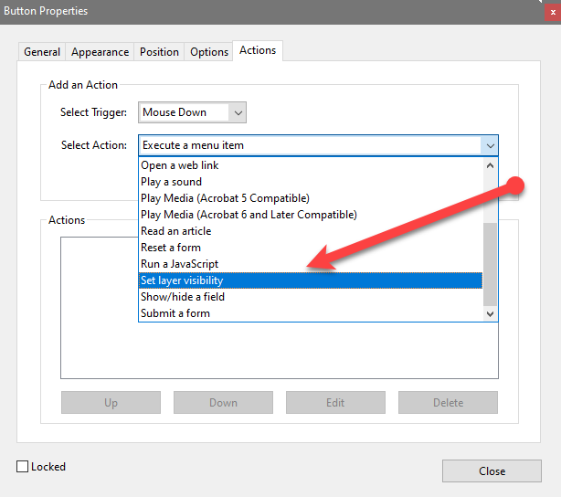Pick 'Play Media (Acrobat 5 Compatible)' option
Viewport: 561px width, 497px height.
(x=225, y=198)
